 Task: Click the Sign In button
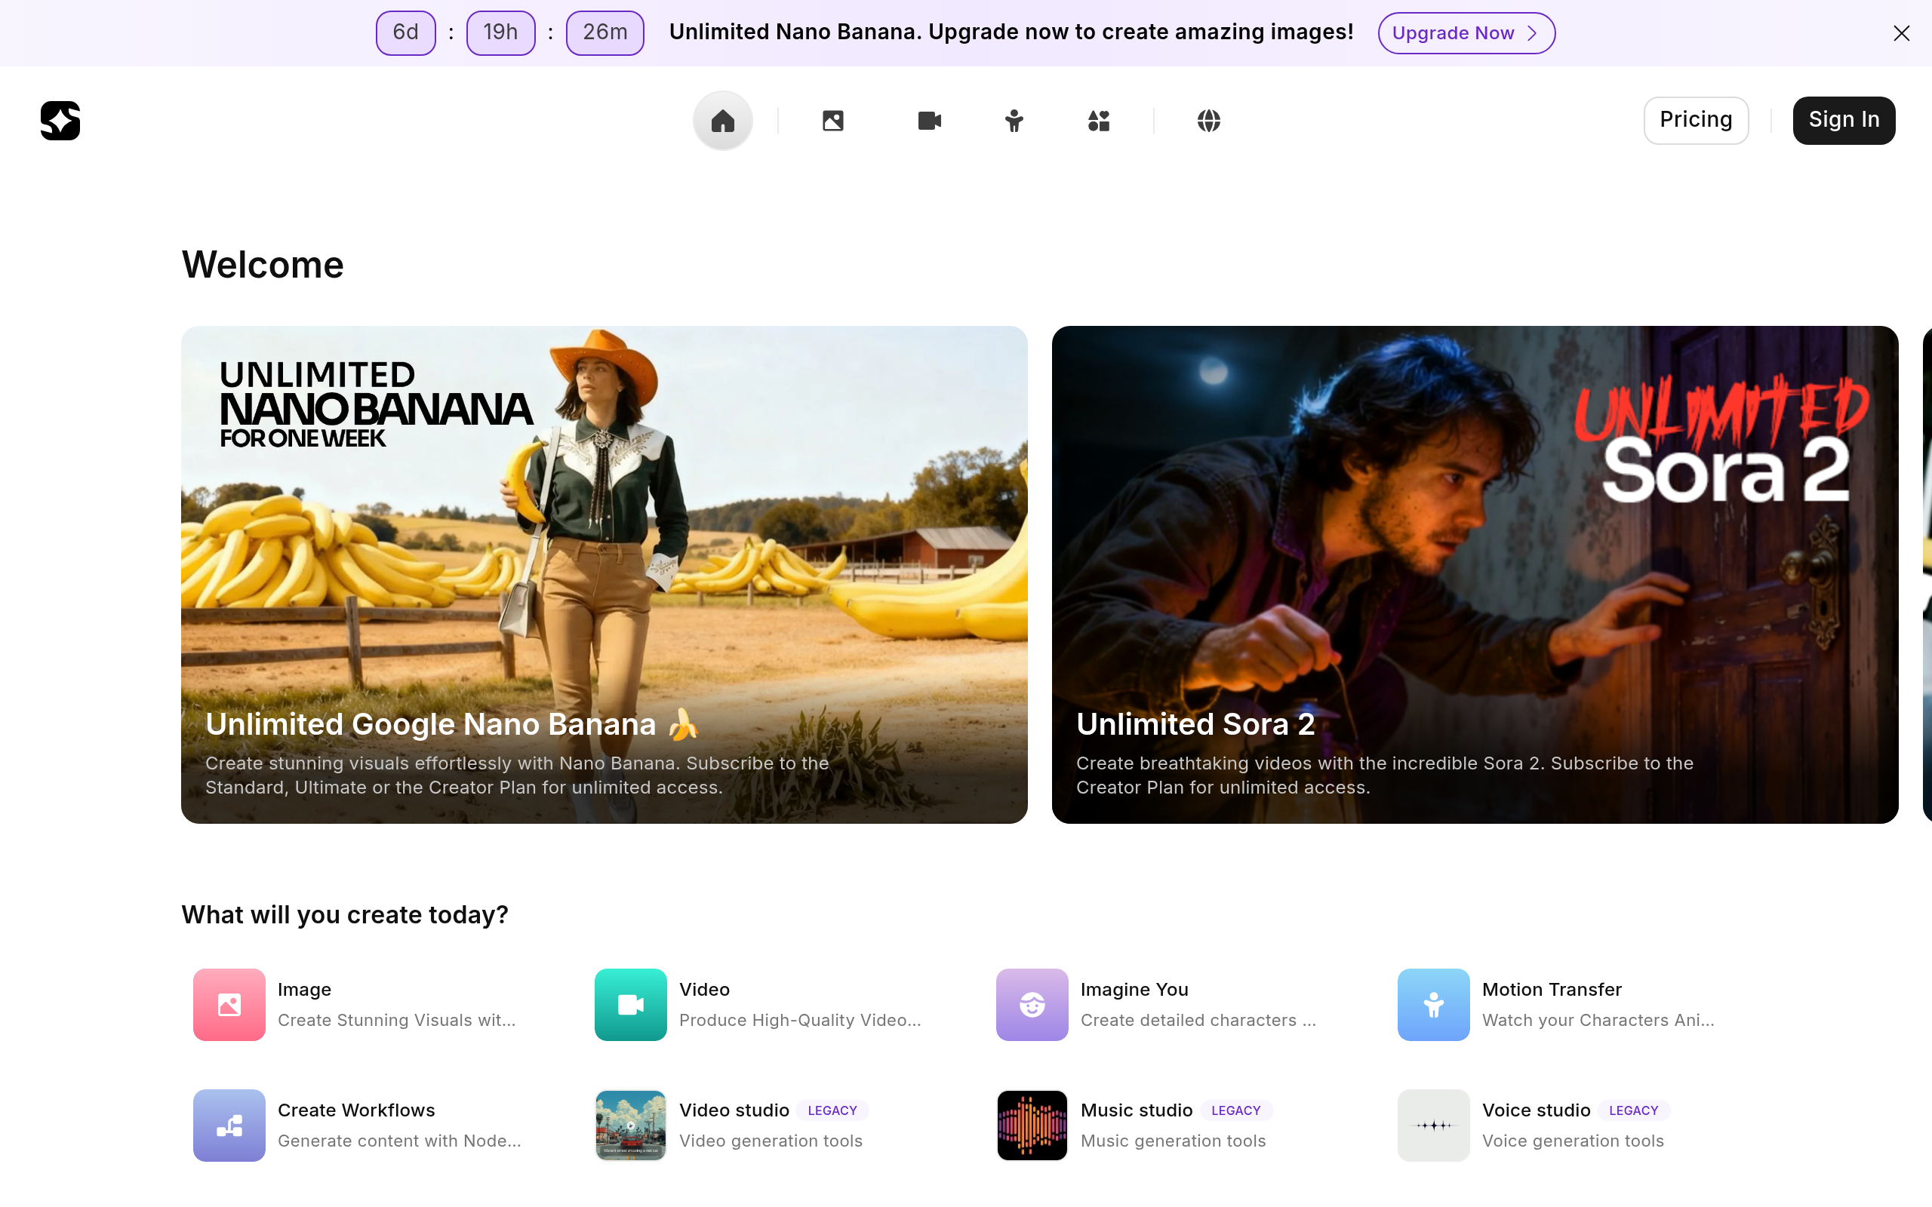(x=1844, y=120)
